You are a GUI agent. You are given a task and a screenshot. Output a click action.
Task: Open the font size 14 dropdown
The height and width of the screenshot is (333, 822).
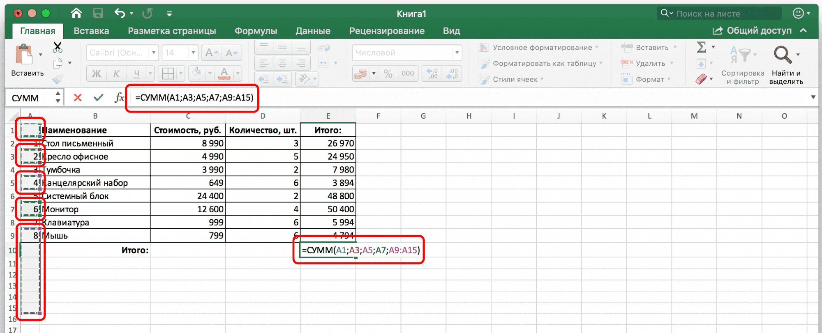[193, 53]
